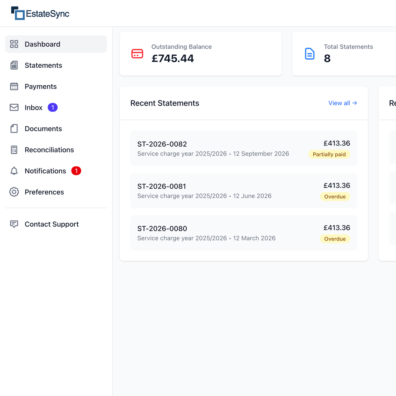This screenshot has height=396, width=396.
Task: Open the Payments section
Action: coord(56,86)
